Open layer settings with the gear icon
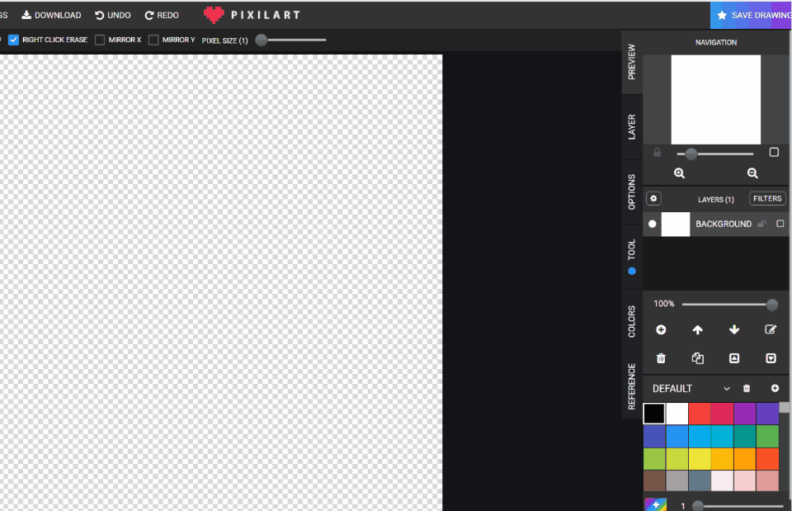This screenshot has width=792, height=511. point(653,199)
